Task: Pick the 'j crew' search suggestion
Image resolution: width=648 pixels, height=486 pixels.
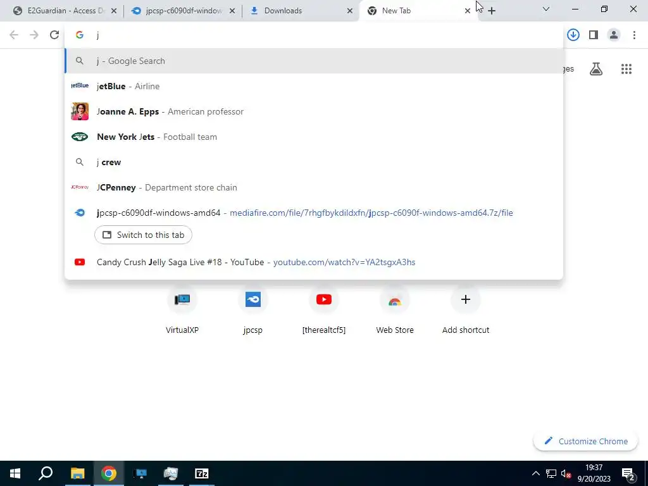Action: [314, 162]
